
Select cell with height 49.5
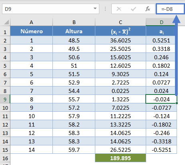74,49
